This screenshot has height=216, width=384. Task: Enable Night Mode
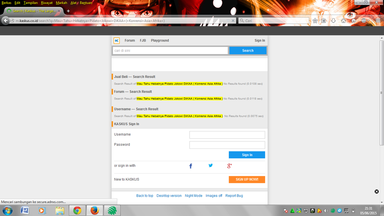point(193,196)
